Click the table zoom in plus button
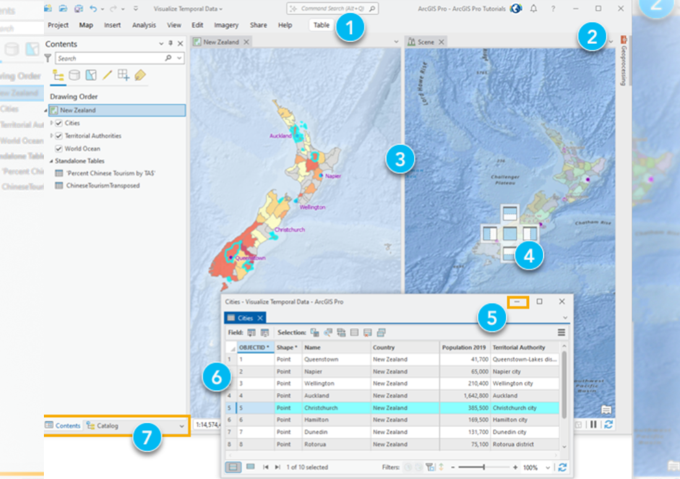This screenshot has height=479, width=680. pyautogui.click(x=515, y=467)
